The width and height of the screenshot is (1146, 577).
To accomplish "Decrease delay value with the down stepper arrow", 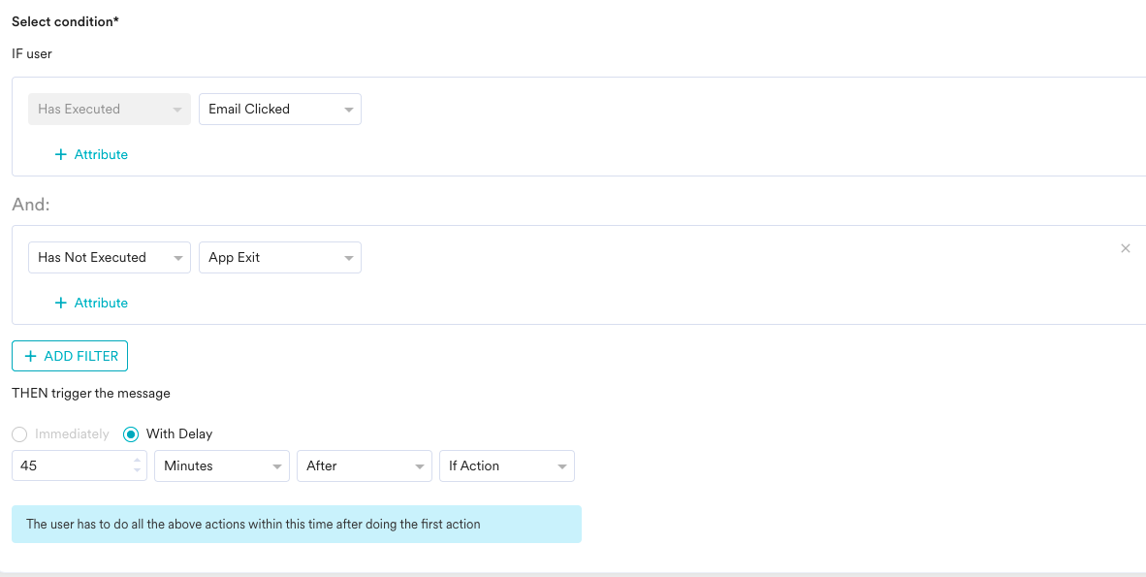I will (x=138, y=470).
